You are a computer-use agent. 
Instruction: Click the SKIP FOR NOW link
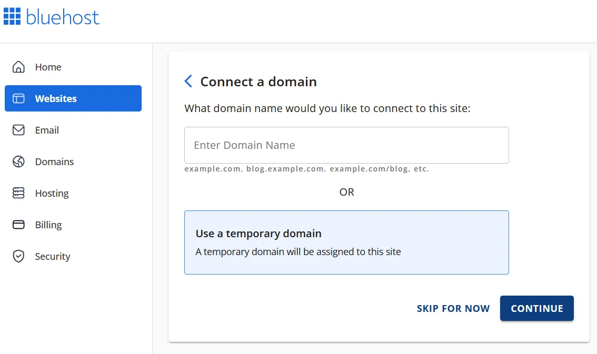click(x=453, y=309)
